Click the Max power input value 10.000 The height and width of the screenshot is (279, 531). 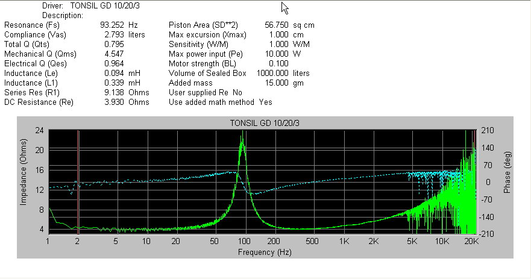pyautogui.click(x=276, y=54)
